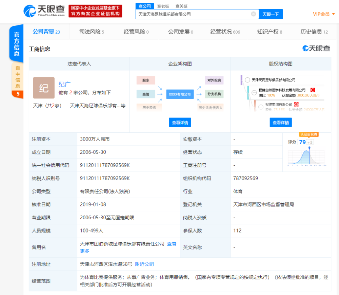The image size is (339, 295).
Task: Collapse the 天津天海足球俱乐部有限公司 tree node
Action: coord(247,80)
